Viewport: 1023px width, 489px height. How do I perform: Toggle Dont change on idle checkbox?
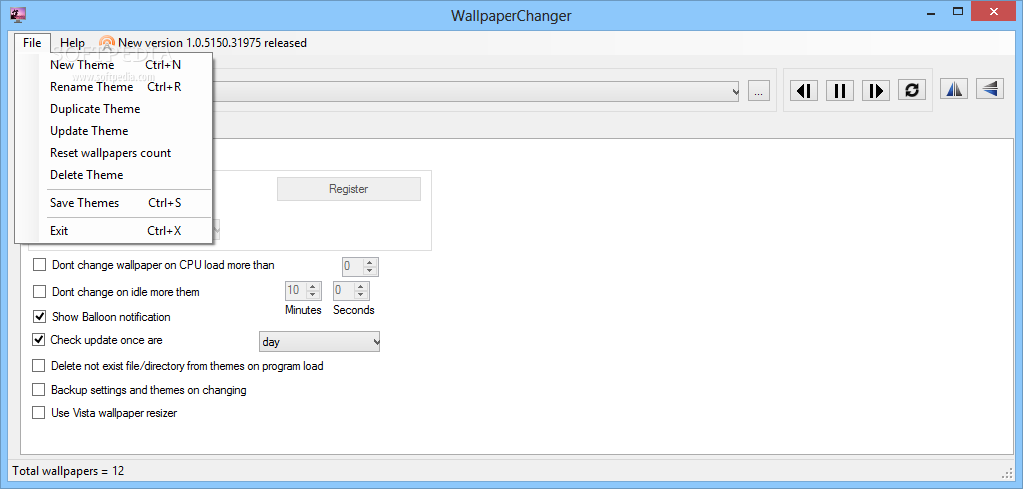click(40, 292)
